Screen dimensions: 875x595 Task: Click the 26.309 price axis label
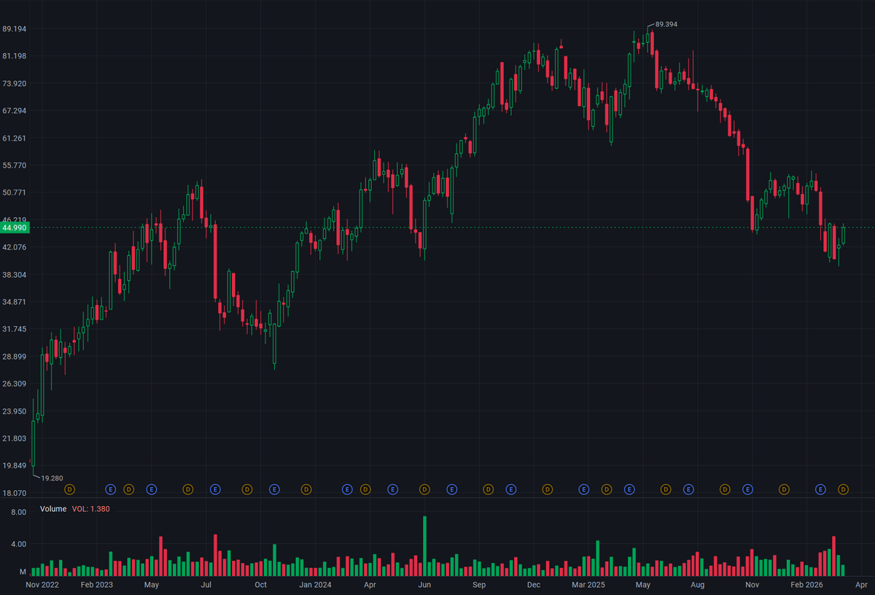pyautogui.click(x=15, y=384)
